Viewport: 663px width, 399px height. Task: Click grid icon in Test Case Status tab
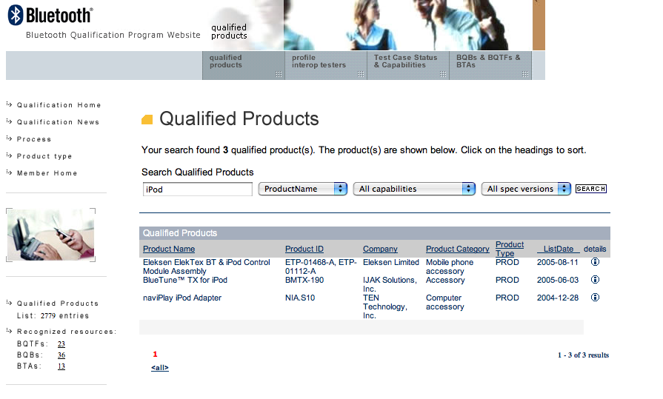(443, 74)
